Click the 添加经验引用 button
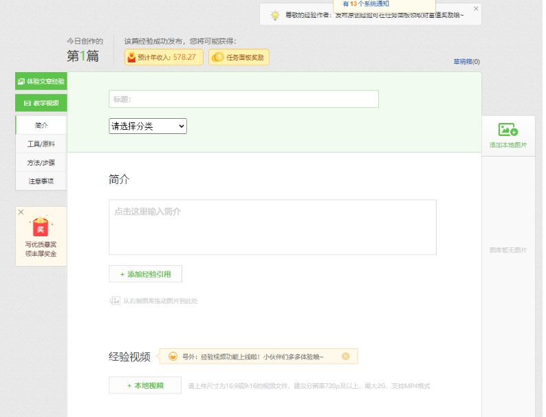The height and width of the screenshot is (417, 546). tap(145, 274)
